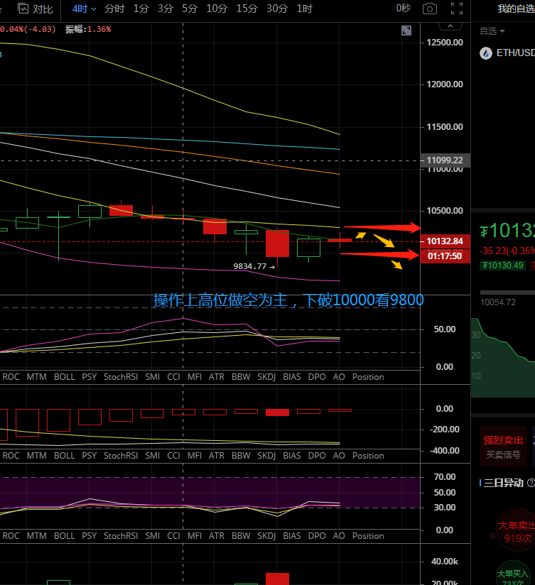Switch to the 15分 timeframe

[247, 9]
